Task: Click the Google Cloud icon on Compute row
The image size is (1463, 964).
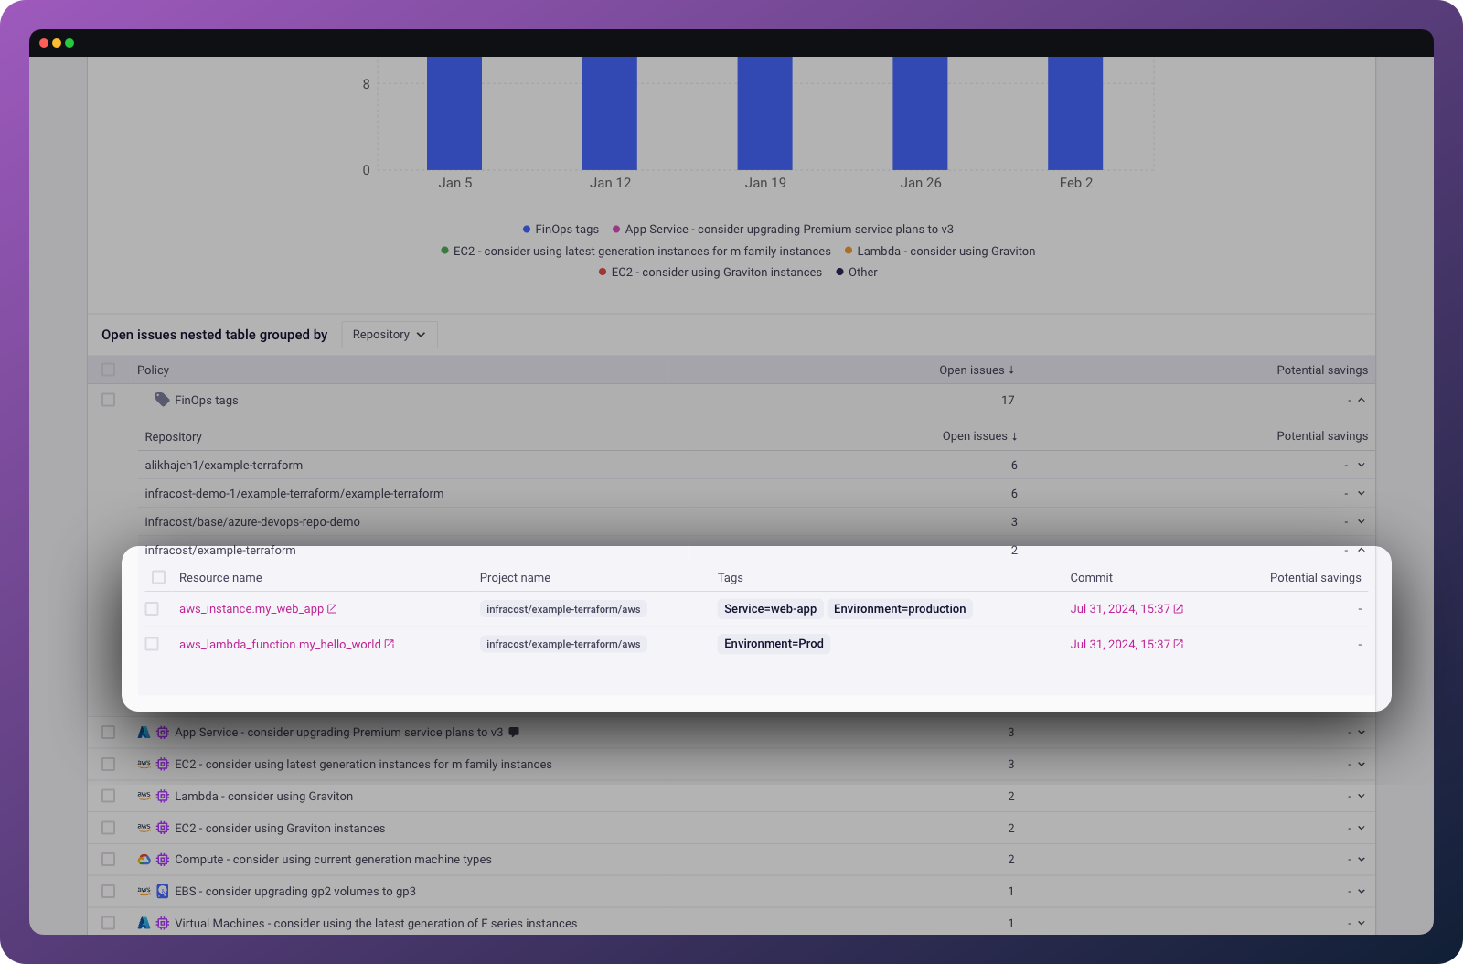Action: (144, 860)
